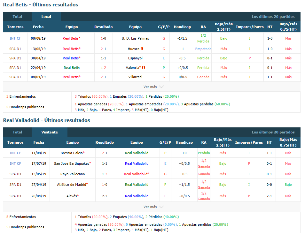
Task: Open Espanyol team link
Action: tap(135, 58)
